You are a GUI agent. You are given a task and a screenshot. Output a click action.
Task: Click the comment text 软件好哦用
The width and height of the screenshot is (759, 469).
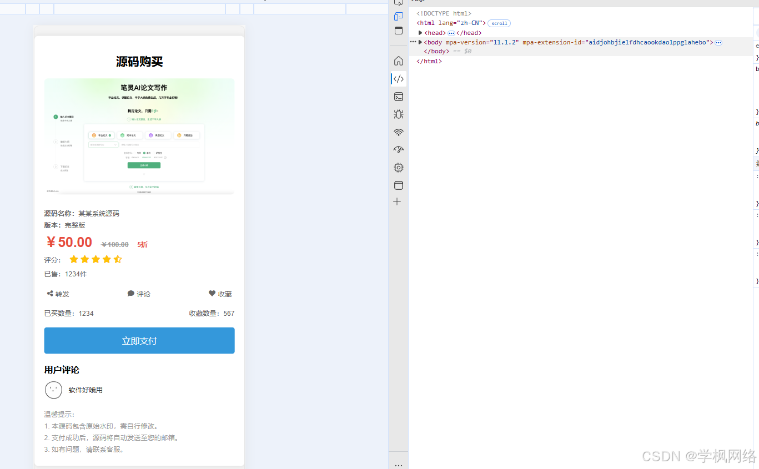(86, 390)
